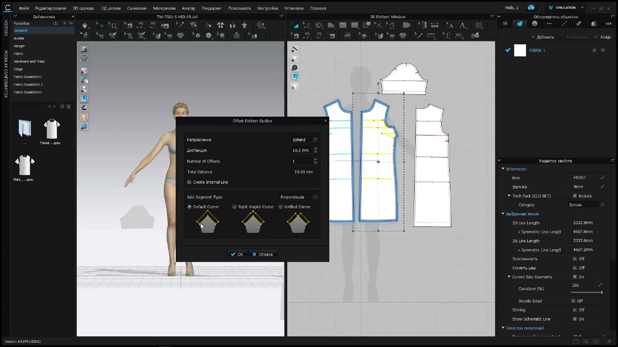618x347 pixels.
Task: Click the Добавить add fabric button
Action: click(x=543, y=37)
